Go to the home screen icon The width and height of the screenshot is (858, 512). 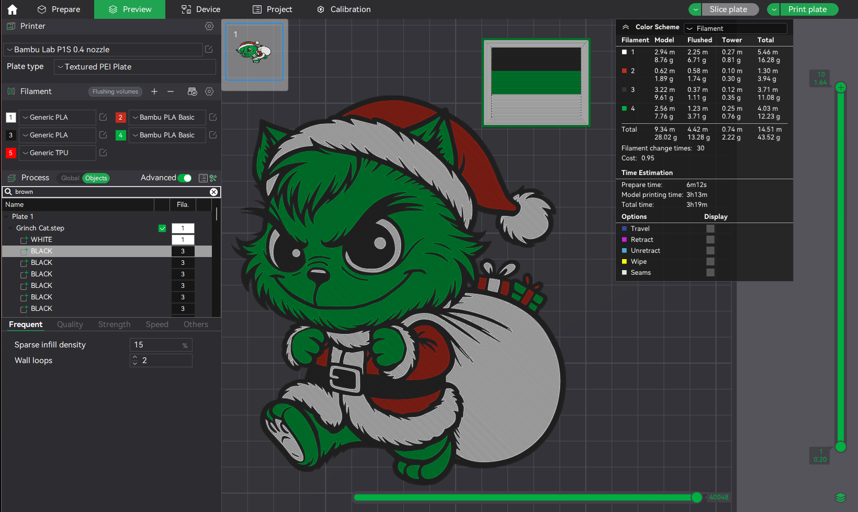pos(13,9)
